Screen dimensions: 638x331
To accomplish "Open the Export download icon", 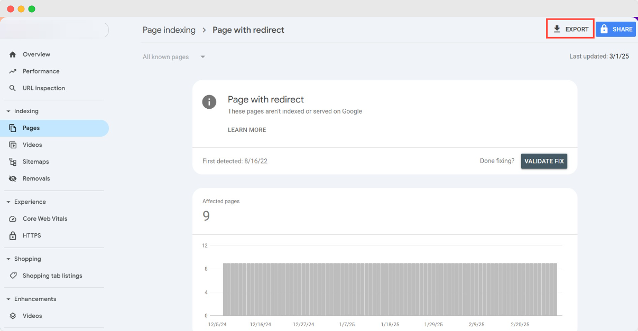I will click(557, 29).
